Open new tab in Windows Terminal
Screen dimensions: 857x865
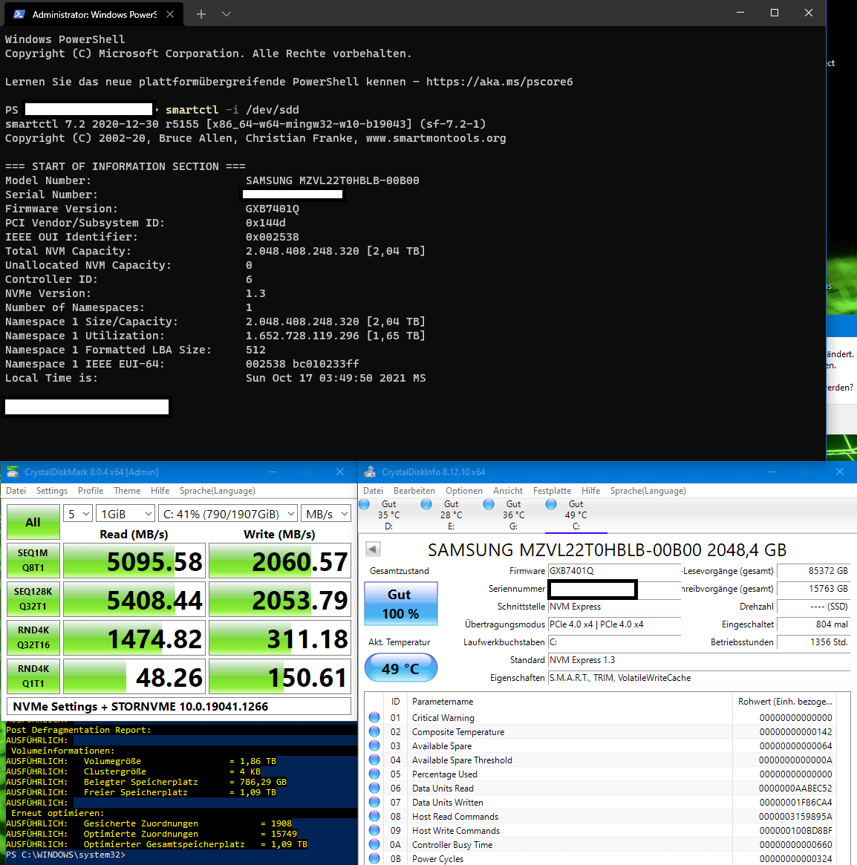coord(201,14)
